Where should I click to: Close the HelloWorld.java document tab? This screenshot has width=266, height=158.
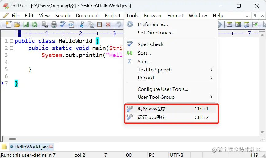point(51,146)
